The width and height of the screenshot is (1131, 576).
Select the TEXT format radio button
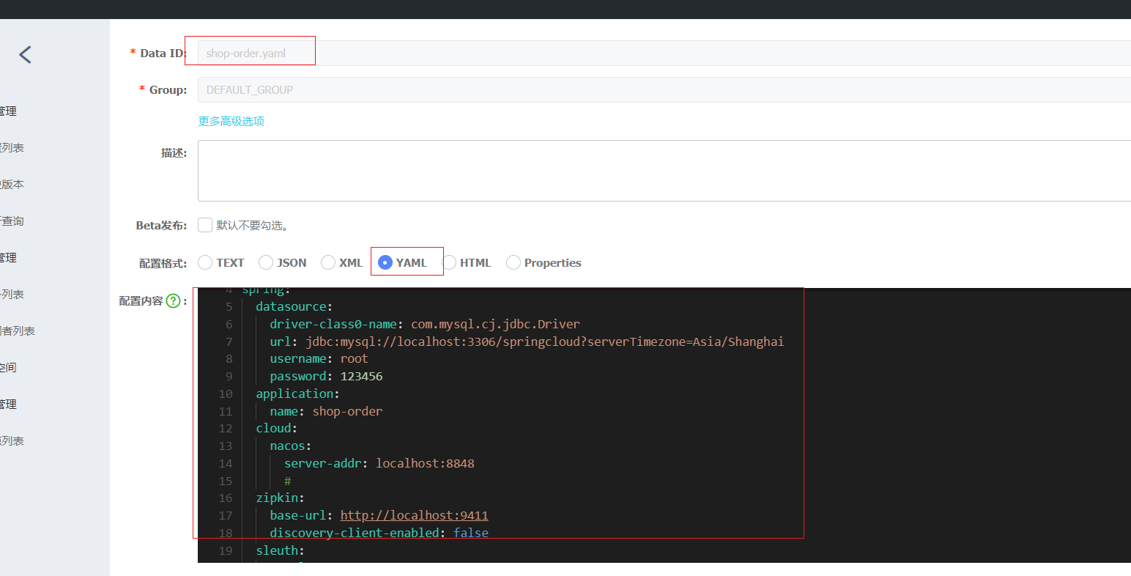tap(205, 262)
